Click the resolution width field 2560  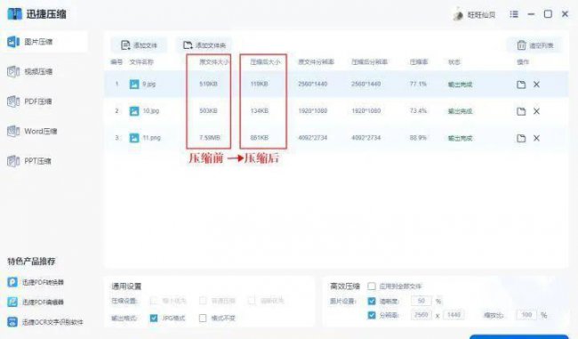[x=421, y=315]
